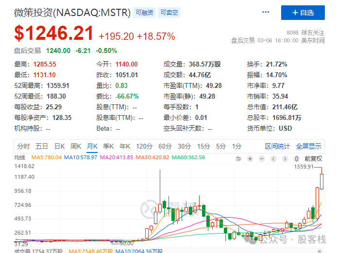Open 区间统计 range statistics

pyautogui.click(x=277, y=146)
